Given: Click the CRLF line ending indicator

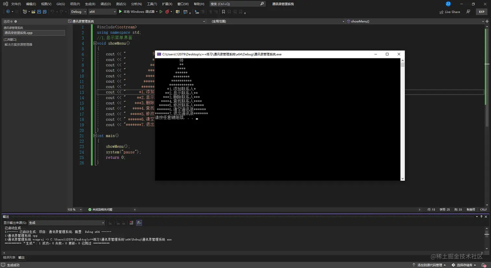Looking at the screenshot, I should point(484,210).
